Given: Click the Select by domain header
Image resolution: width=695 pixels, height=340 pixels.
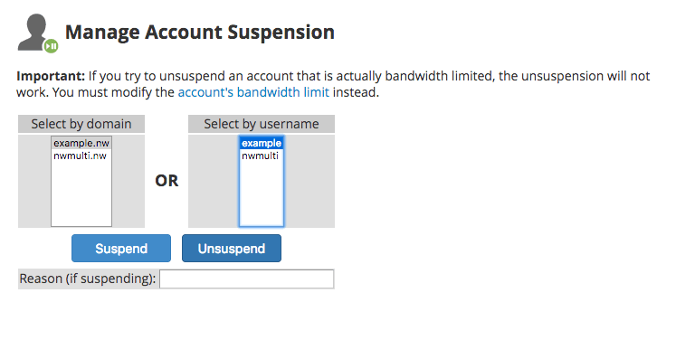Looking at the screenshot, I should pos(81,124).
